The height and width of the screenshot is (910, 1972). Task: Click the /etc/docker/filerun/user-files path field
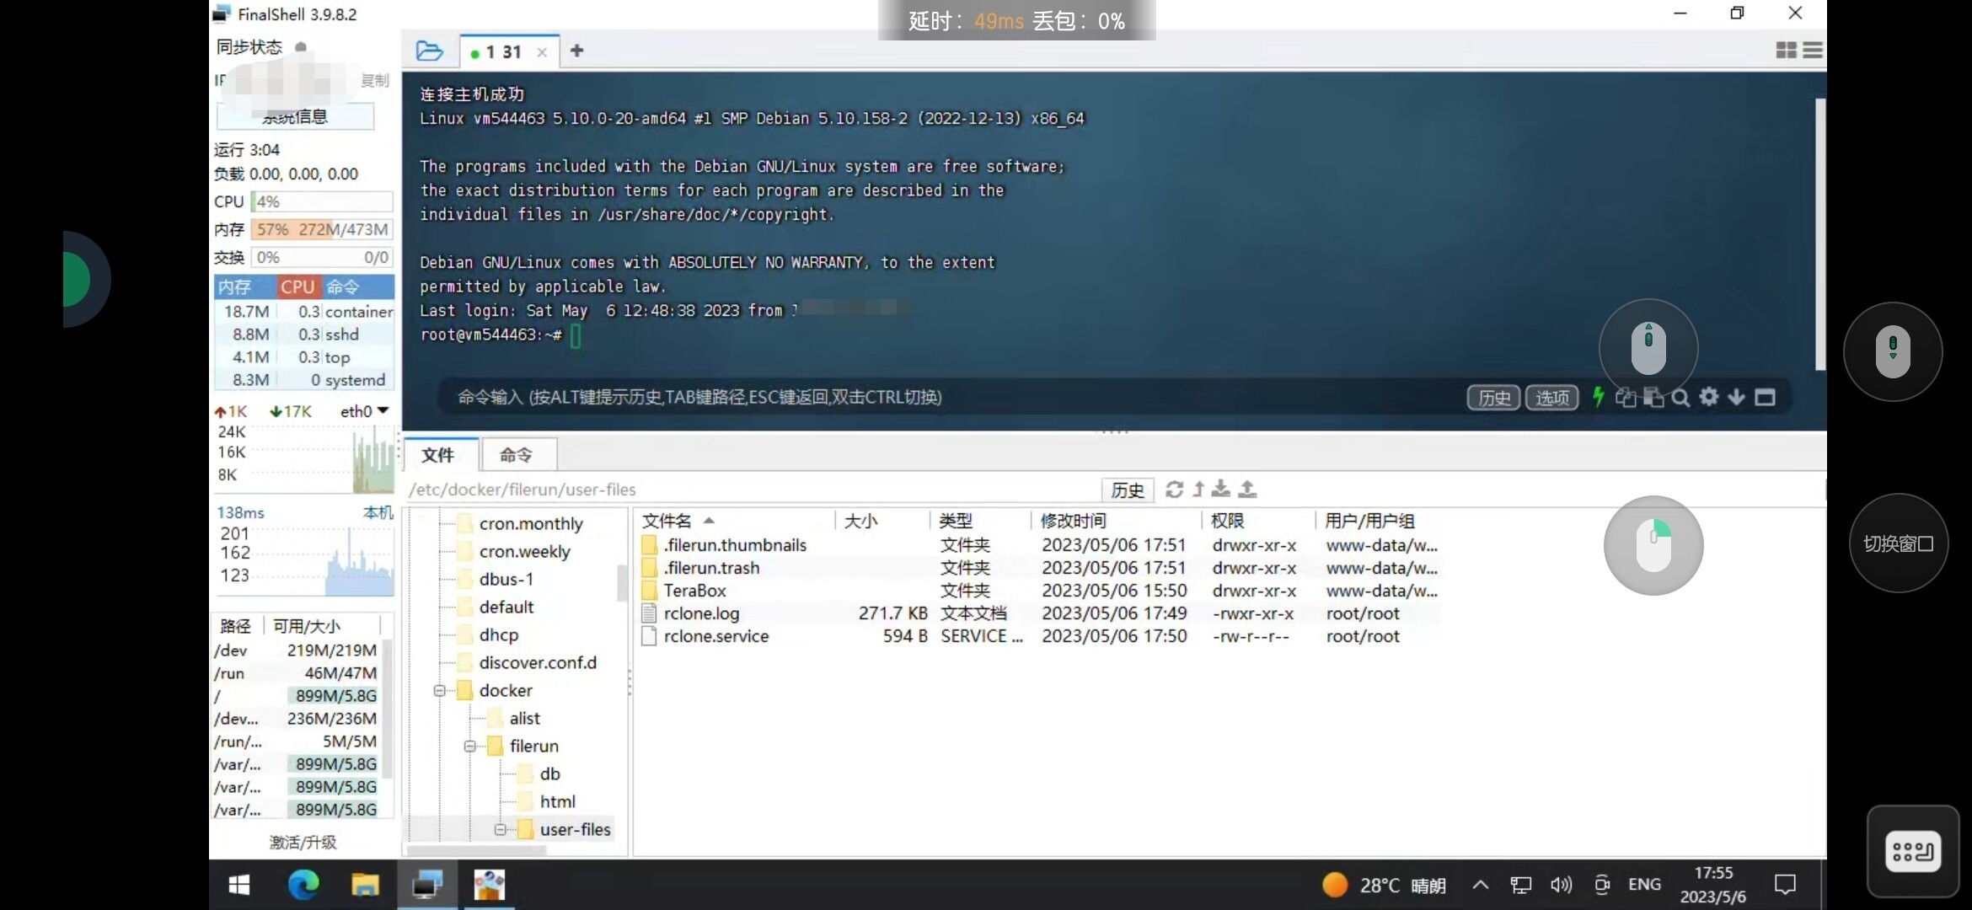(x=750, y=490)
